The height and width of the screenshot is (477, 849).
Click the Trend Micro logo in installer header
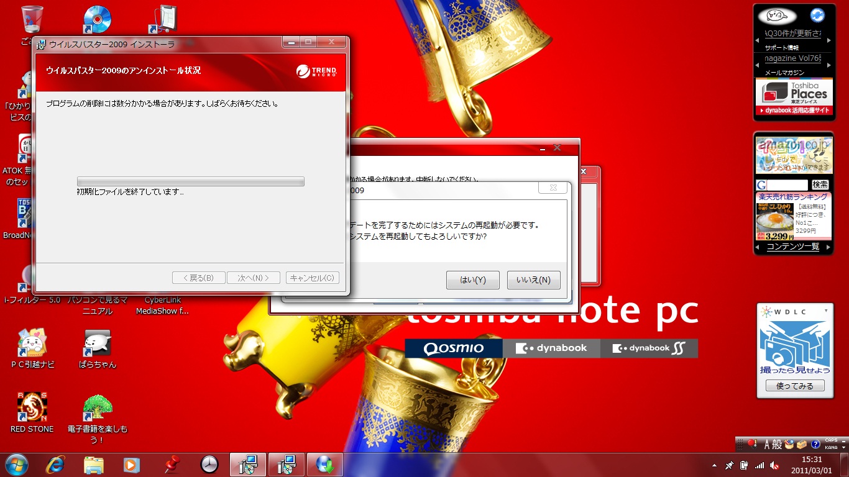click(317, 71)
